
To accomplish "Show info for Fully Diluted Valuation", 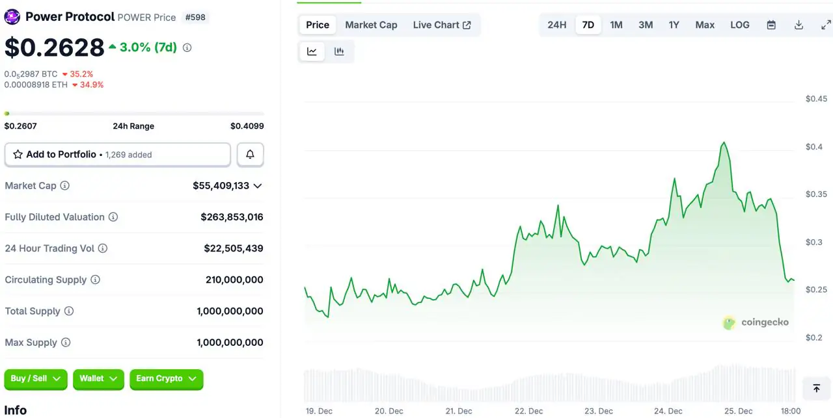I will (x=113, y=217).
